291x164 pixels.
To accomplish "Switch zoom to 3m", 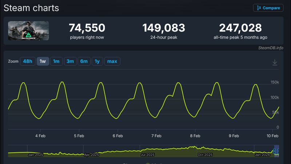I will tap(70, 61).
